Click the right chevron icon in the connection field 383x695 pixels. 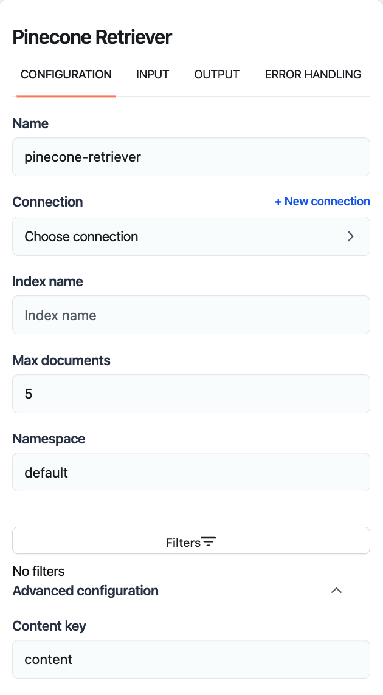tap(350, 236)
